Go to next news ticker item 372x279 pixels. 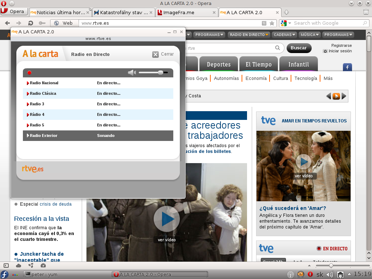point(344,96)
